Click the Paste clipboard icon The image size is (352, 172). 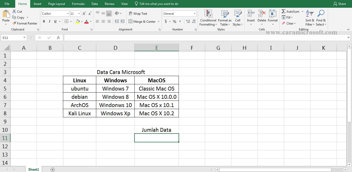(x=6, y=14)
